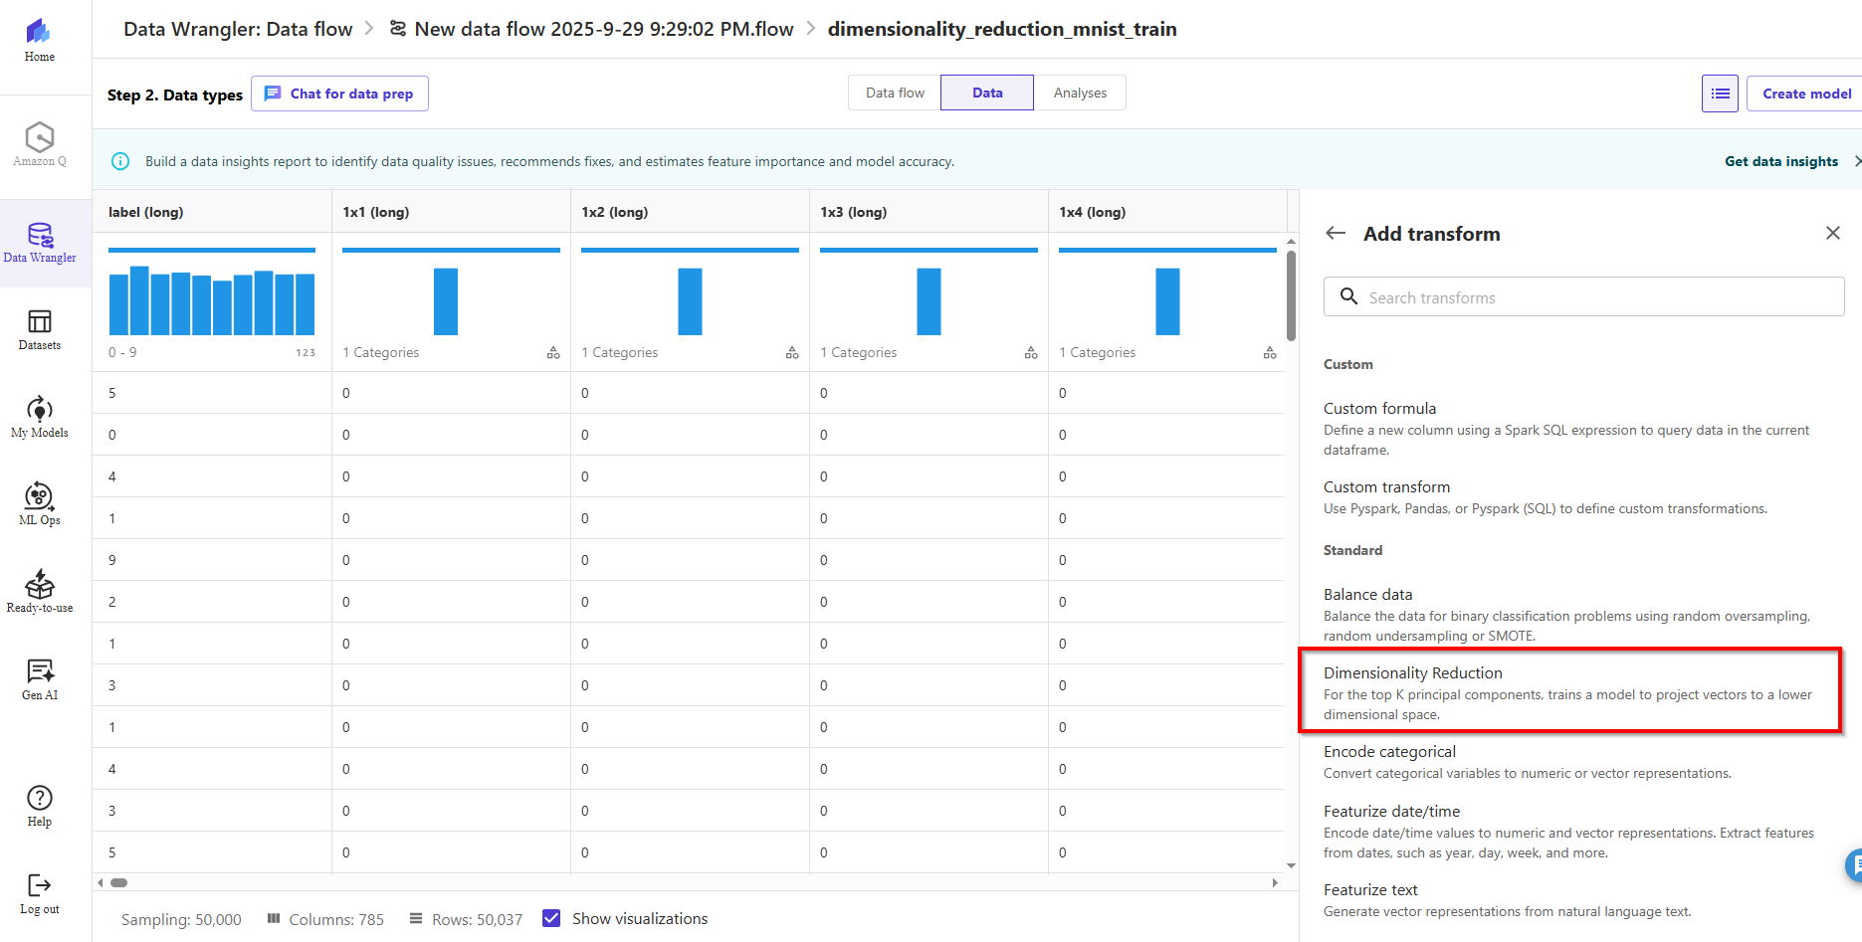The height and width of the screenshot is (942, 1862).
Task: Open Ready-to-use models
Action: pyautogui.click(x=40, y=591)
